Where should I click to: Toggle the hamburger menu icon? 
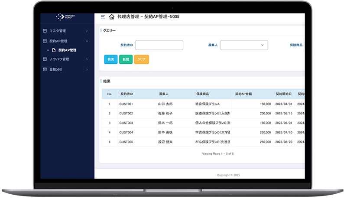(103, 16)
